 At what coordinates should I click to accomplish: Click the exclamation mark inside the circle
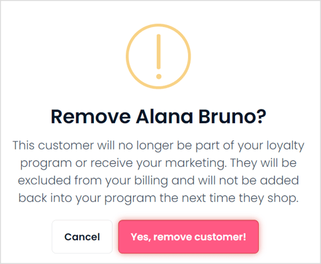(159, 56)
